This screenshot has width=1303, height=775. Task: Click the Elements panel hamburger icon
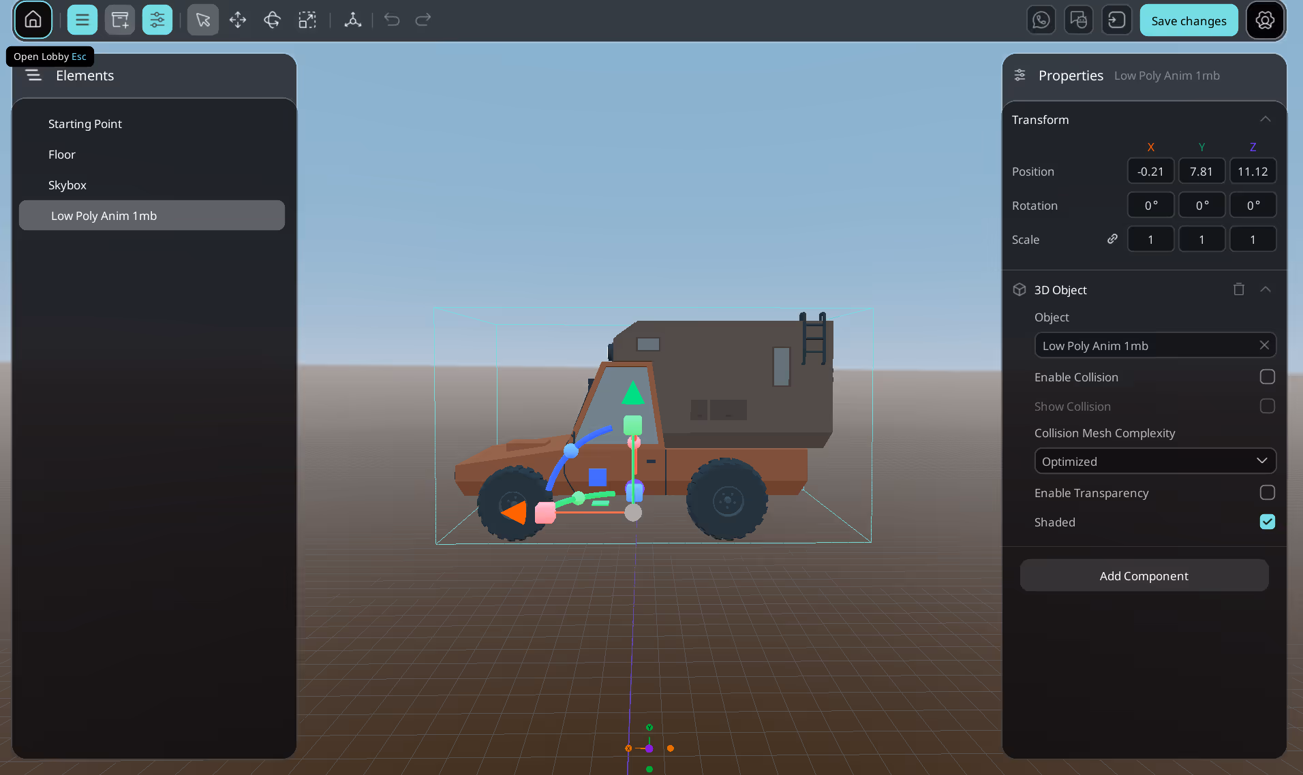point(33,76)
